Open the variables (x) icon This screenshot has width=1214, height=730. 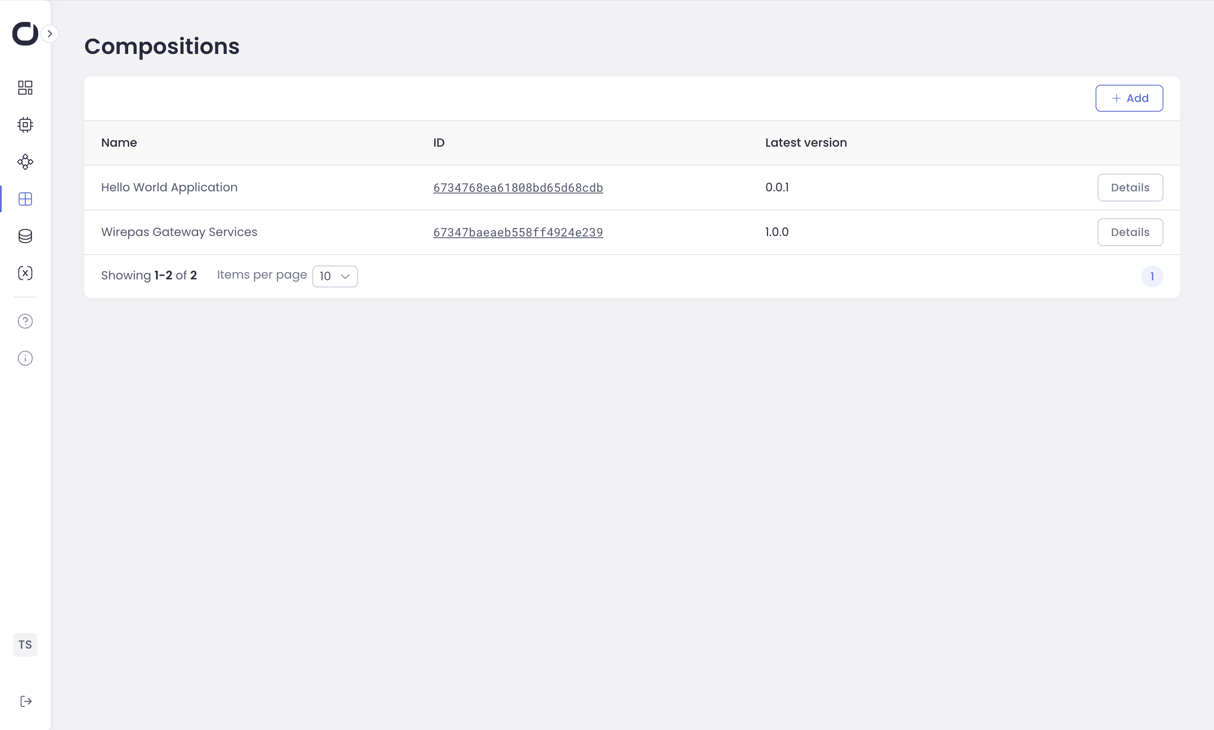25,273
